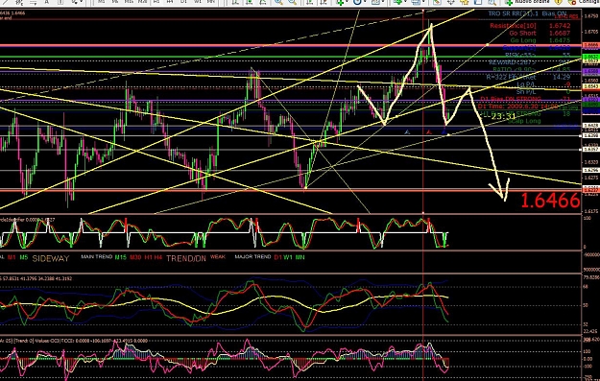The image size is (600, 381).
Task: Click the green M15 trend indicator label
Action: point(121,257)
